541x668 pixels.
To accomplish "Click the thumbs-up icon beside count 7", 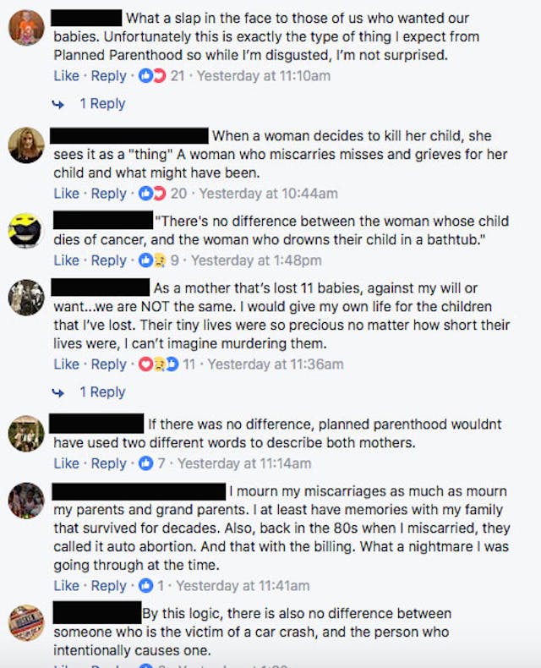I will [145, 463].
